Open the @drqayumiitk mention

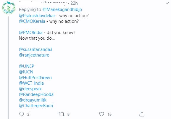(x=33, y=100)
